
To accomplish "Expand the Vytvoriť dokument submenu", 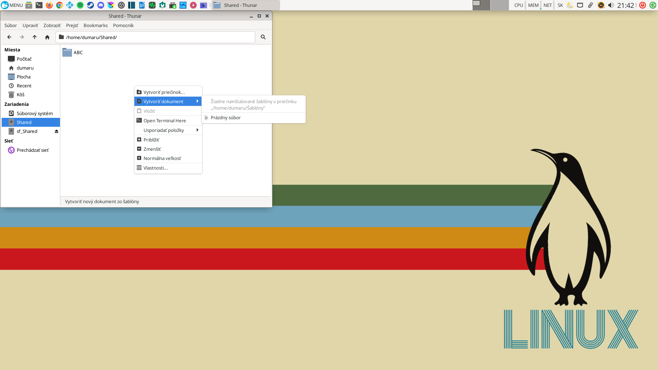I will pyautogui.click(x=168, y=101).
